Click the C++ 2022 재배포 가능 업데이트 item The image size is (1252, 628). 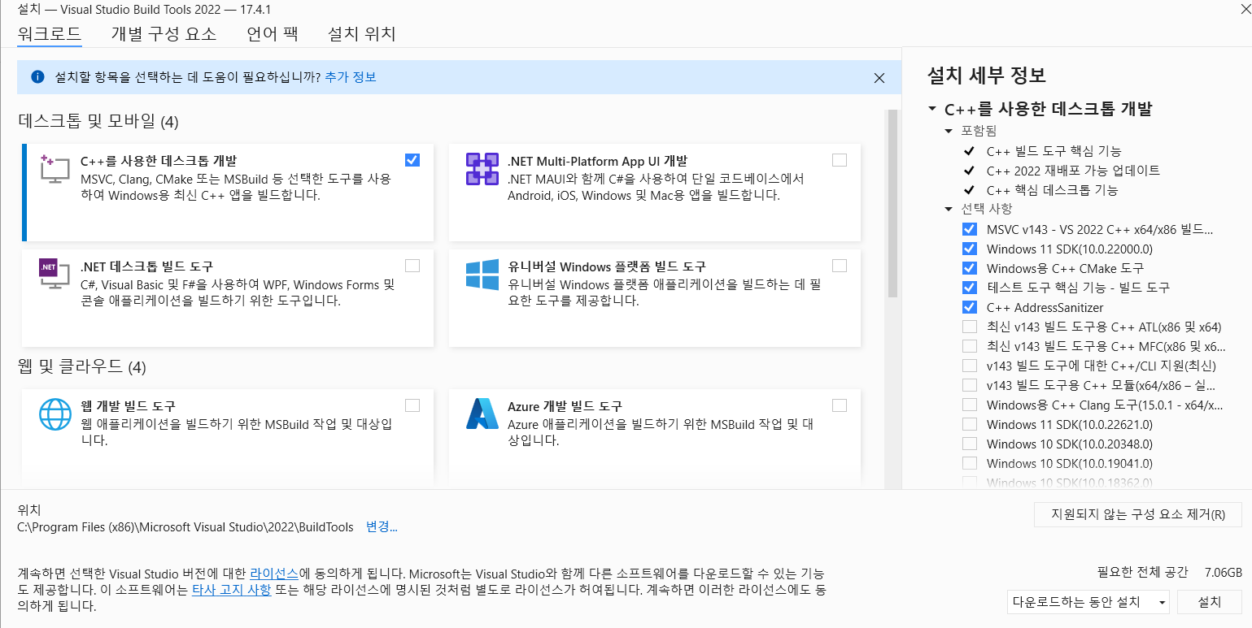pos(1073,171)
